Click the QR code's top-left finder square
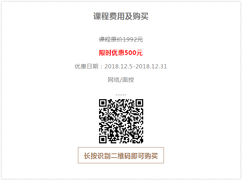Image resolution: width=243 pixels, height=181 pixels. (x=103, y=103)
